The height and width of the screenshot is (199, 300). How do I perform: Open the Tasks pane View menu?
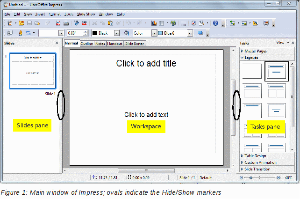280,43
